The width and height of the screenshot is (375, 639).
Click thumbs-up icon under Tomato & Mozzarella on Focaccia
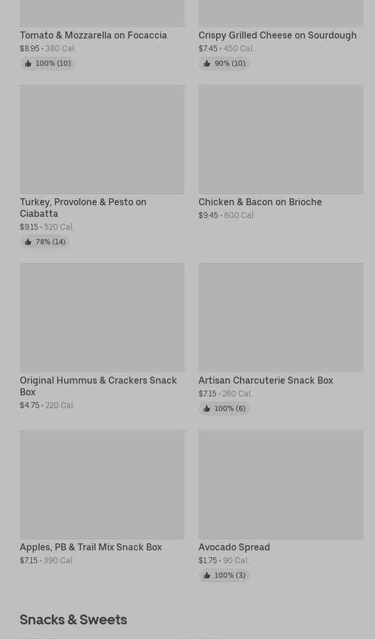(x=28, y=64)
